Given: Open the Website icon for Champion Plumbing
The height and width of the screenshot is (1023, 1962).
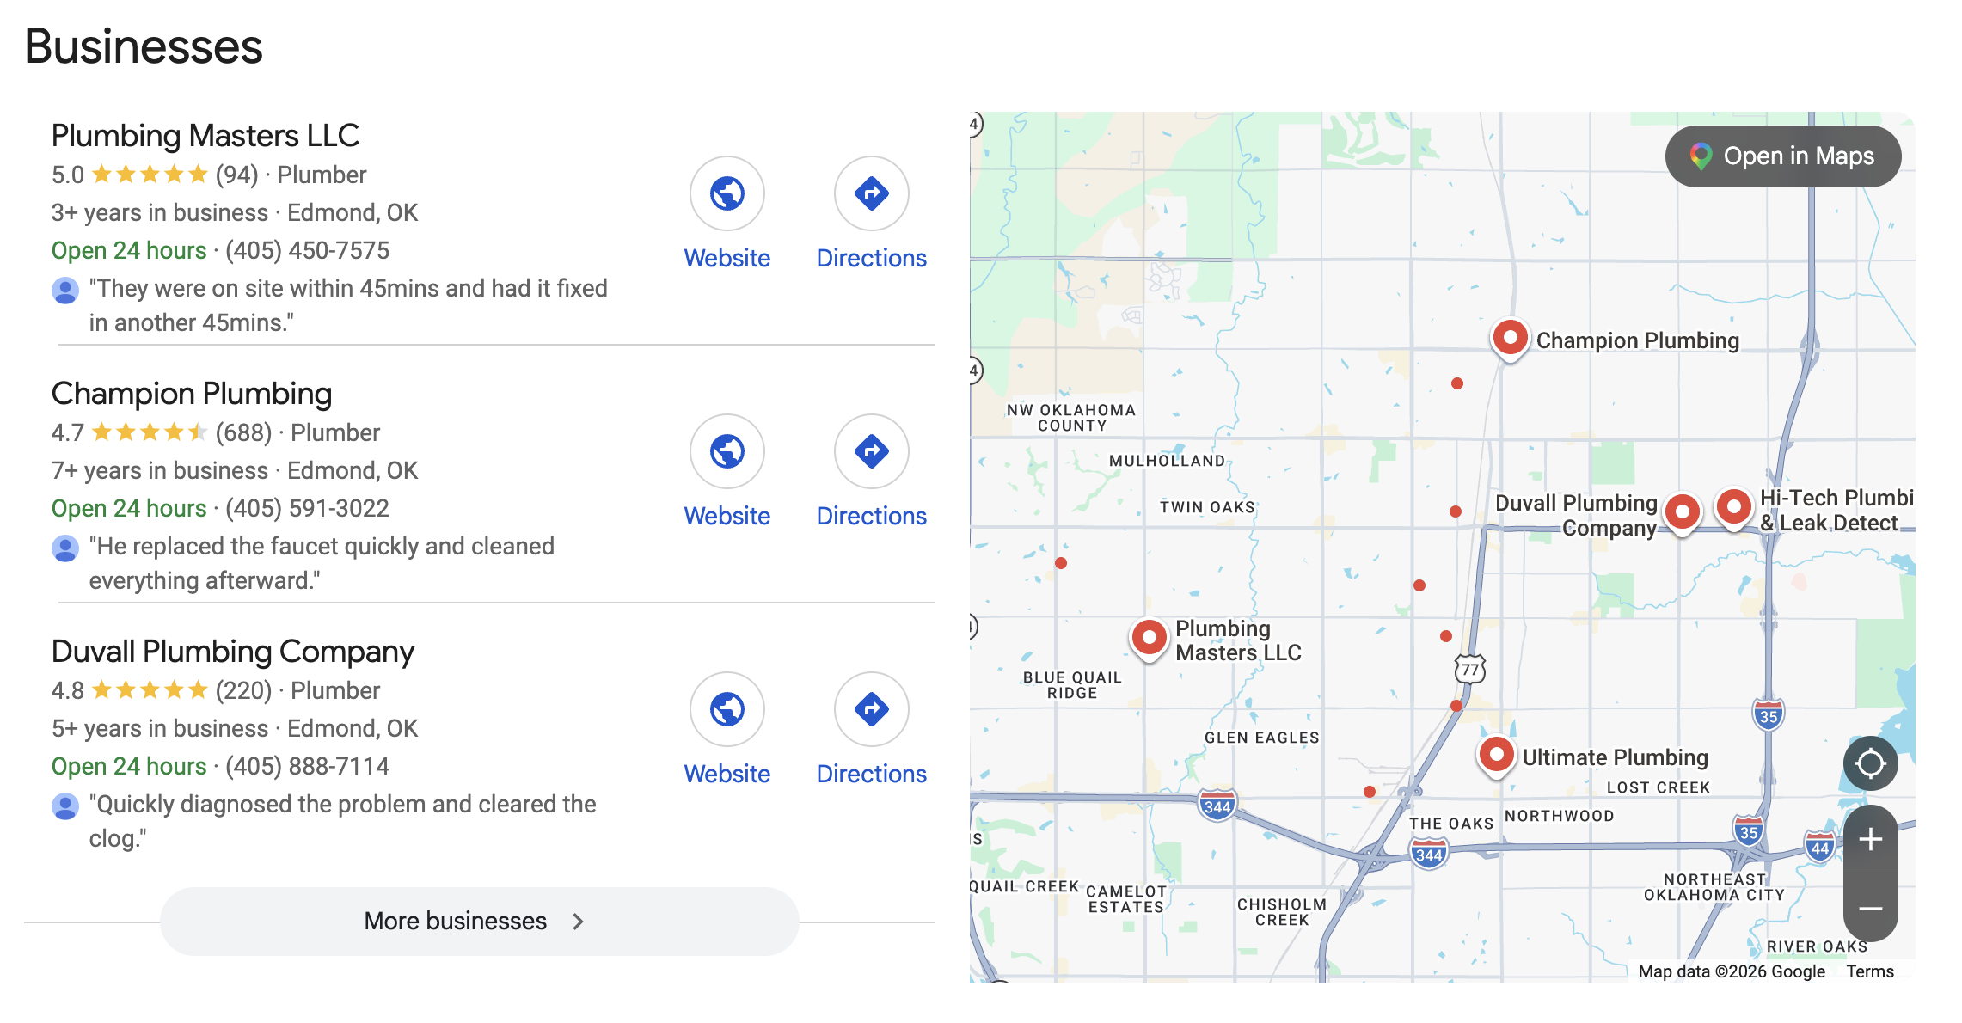Looking at the screenshot, I should 727,451.
